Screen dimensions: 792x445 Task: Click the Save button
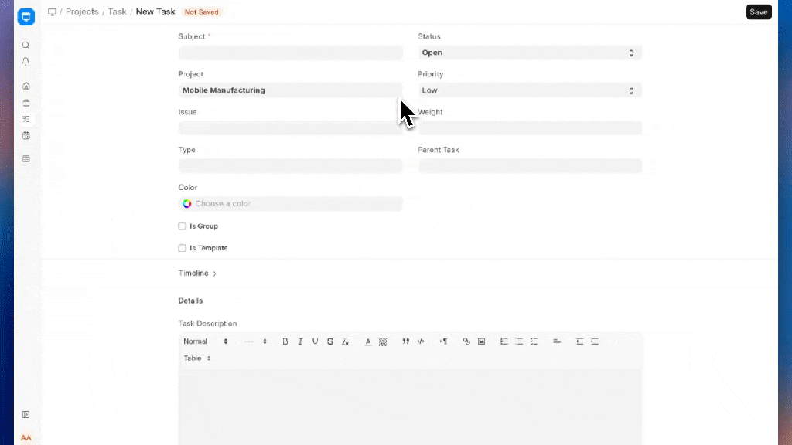click(x=758, y=12)
